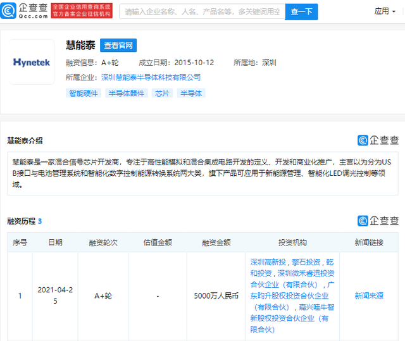Click the Hynetek company logo thumbnail
This screenshot has width=405, height=341.
tap(32, 62)
